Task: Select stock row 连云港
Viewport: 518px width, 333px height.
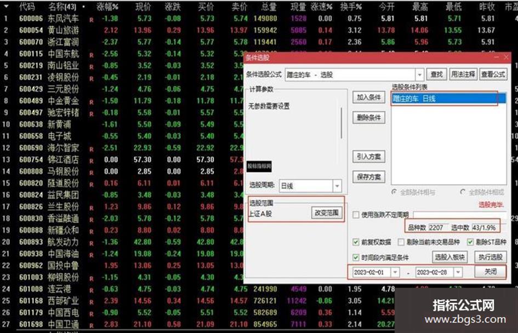Action: click(59, 289)
